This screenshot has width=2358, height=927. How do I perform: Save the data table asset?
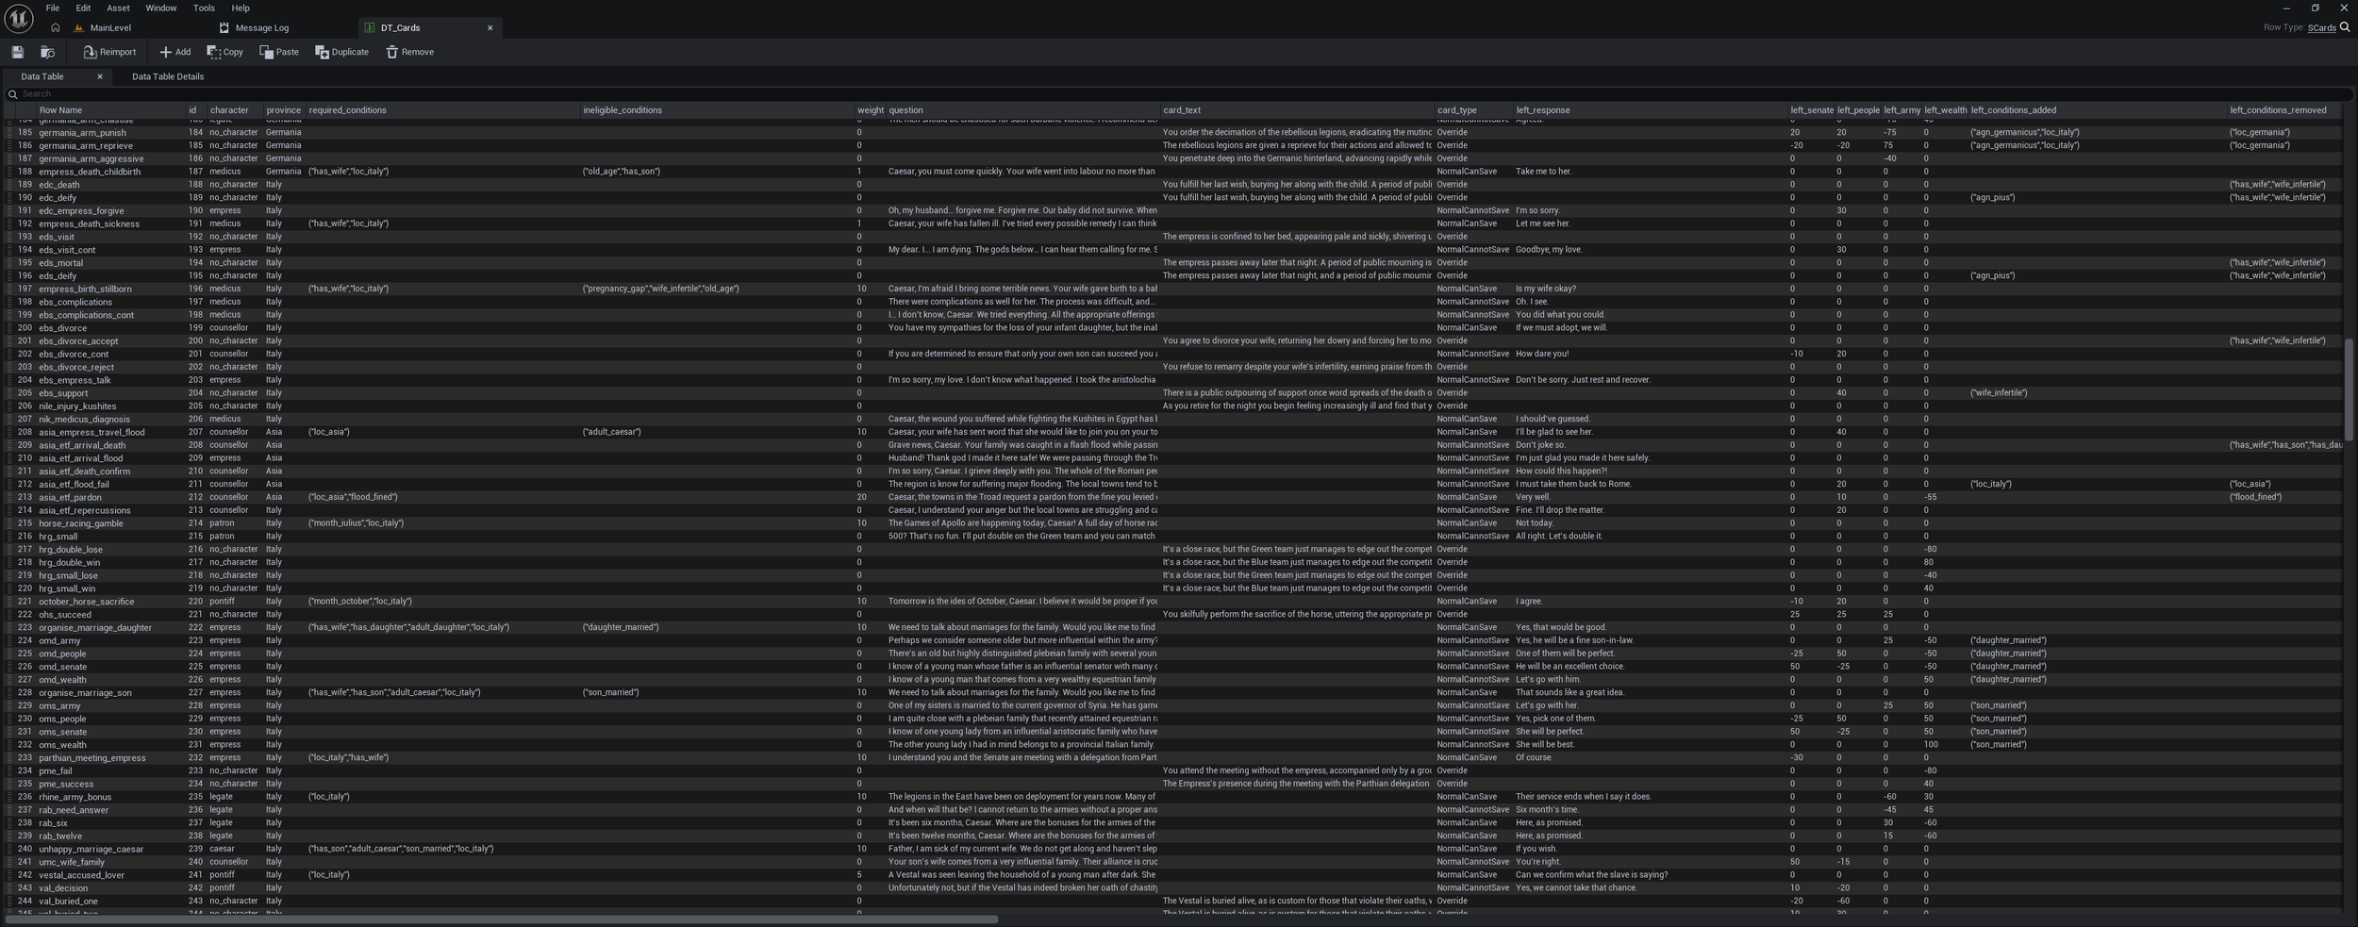click(17, 52)
